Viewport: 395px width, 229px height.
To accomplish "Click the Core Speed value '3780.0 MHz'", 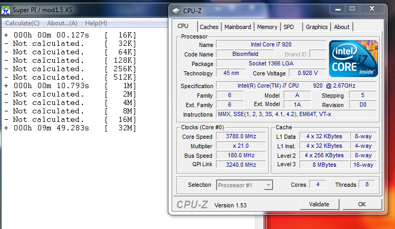I will point(241,136).
